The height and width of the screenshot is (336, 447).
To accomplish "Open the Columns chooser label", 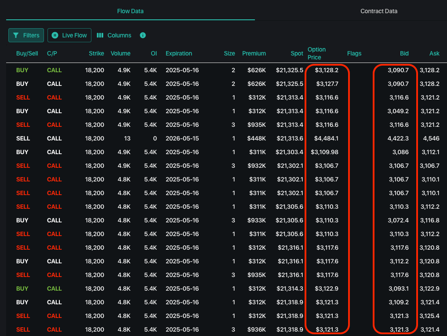I will pyautogui.click(x=119, y=35).
